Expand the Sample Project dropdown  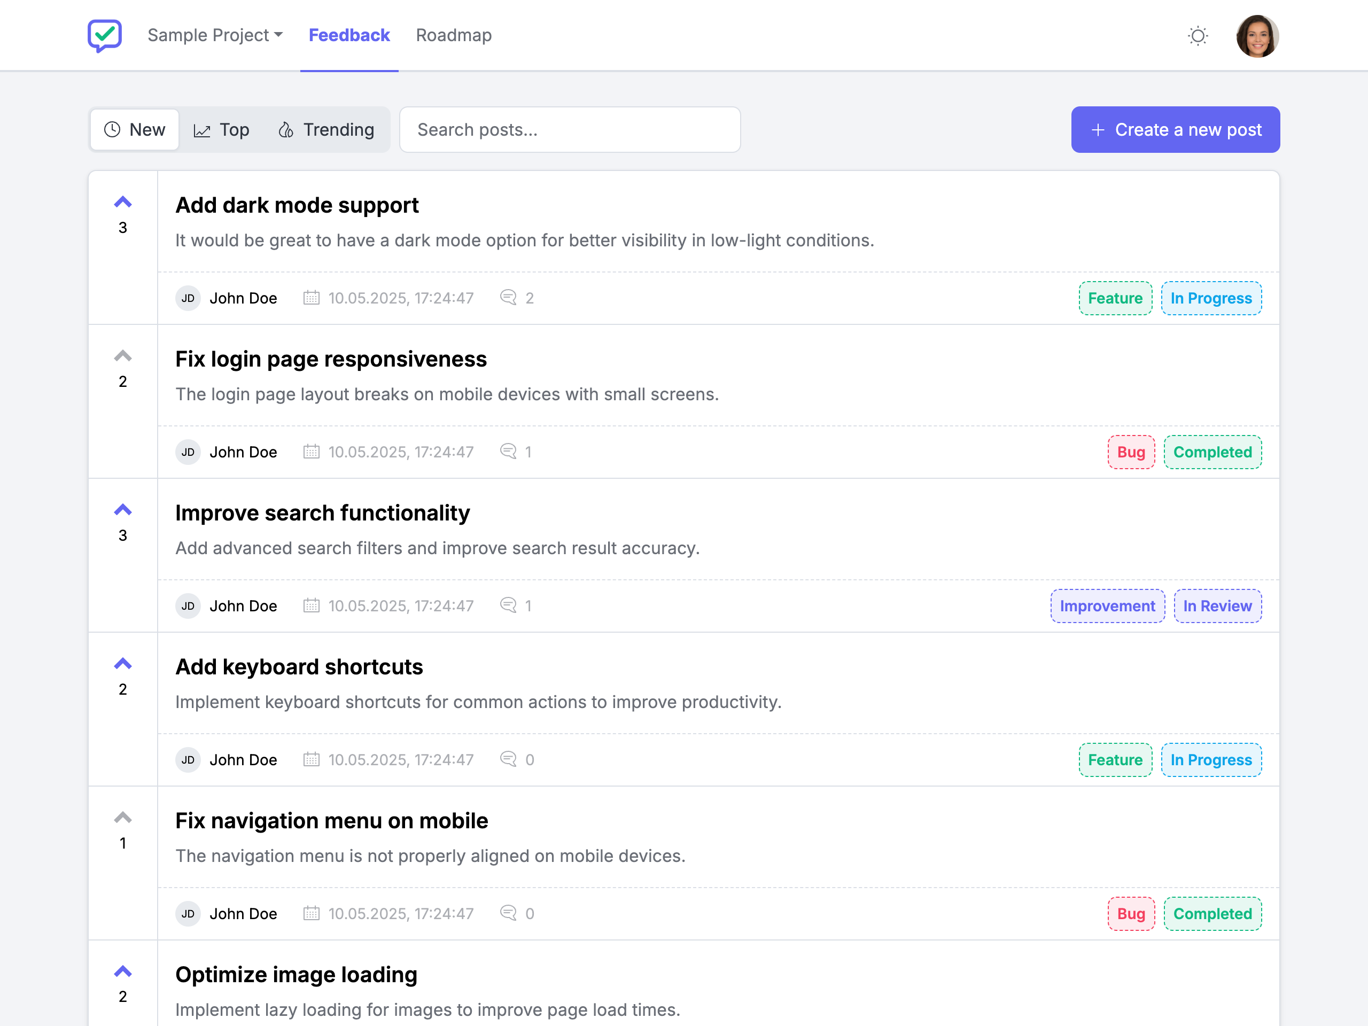coord(215,35)
